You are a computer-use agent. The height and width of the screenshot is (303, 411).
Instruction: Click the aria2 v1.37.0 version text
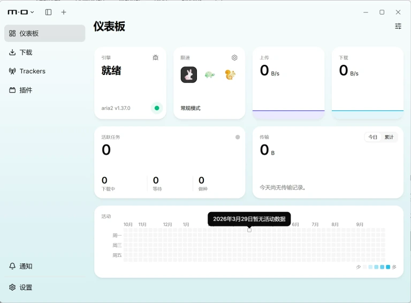coord(116,108)
